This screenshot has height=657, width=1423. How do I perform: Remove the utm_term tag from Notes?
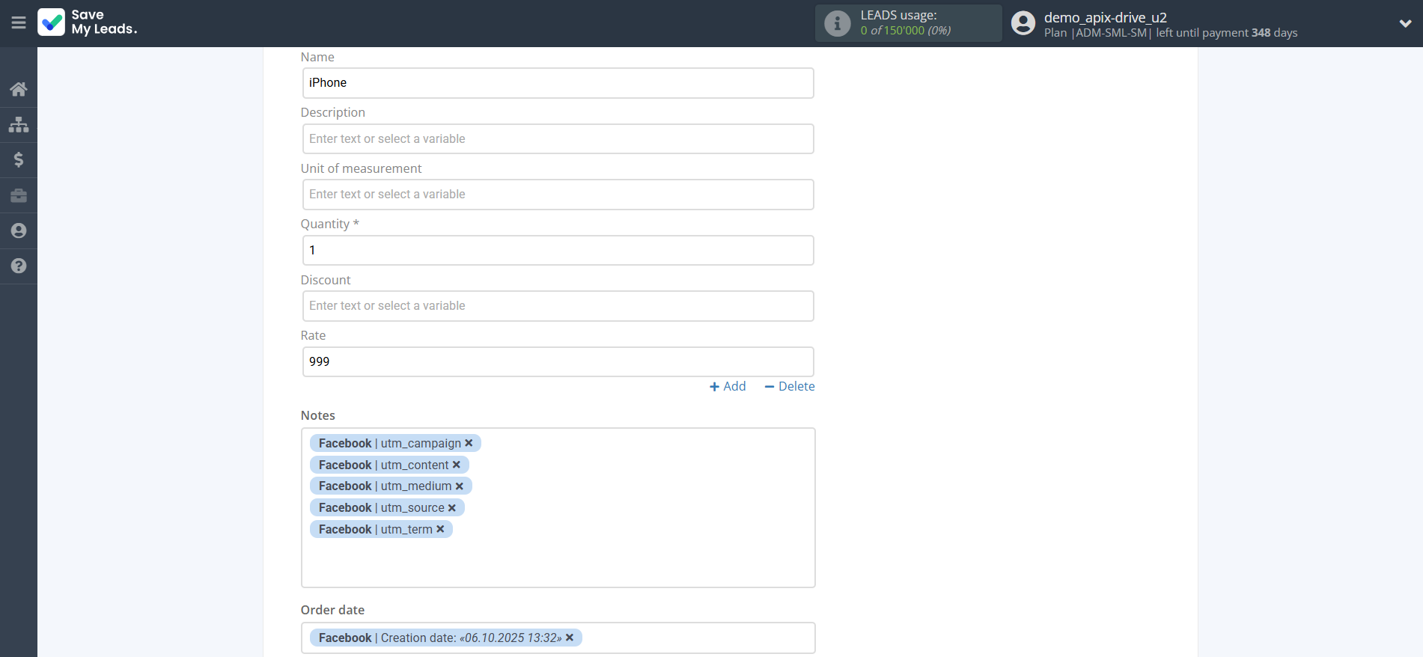pyautogui.click(x=440, y=529)
